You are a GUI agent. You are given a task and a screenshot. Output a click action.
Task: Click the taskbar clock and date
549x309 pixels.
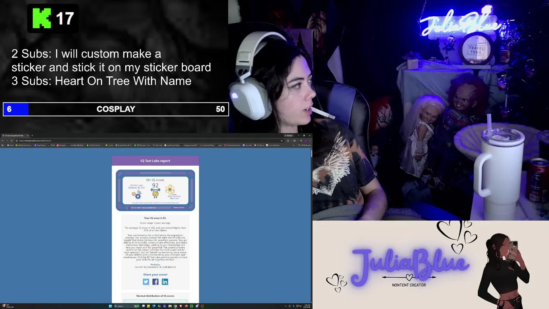point(308,306)
